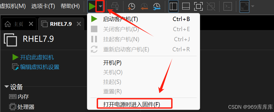
Task: Click the send Ctrl+Alt+Del toolbar icon
Action: (115, 6)
